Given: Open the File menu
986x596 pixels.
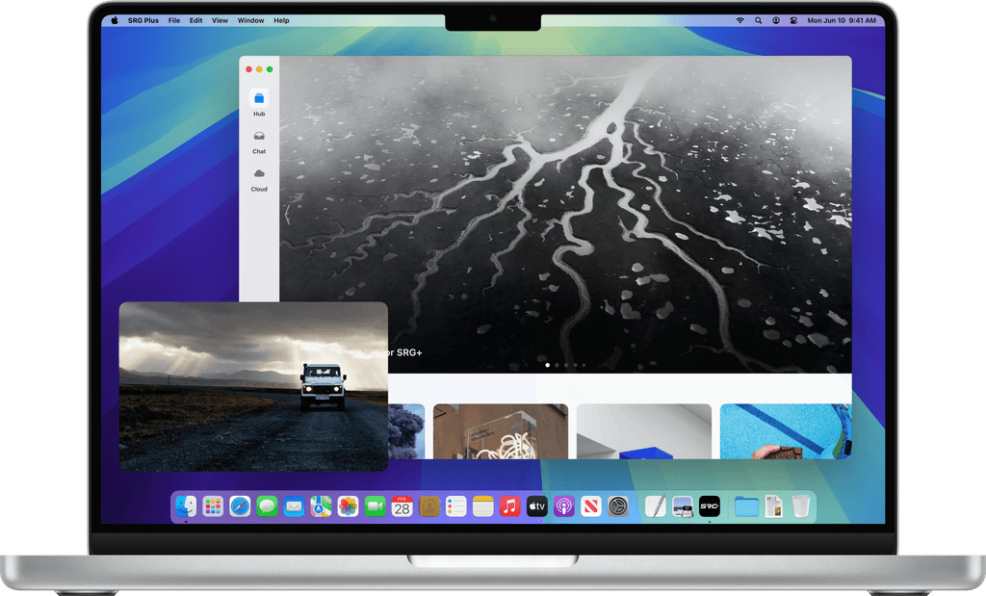Looking at the screenshot, I should tap(174, 20).
